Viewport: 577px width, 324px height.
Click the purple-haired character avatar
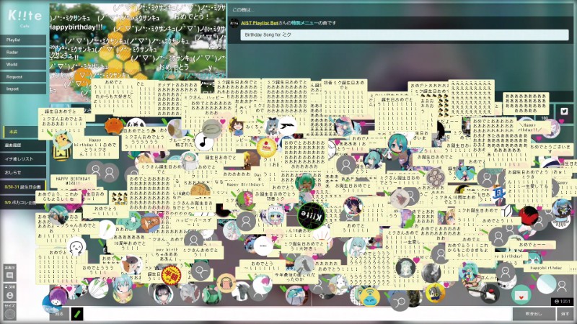point(58,297)
